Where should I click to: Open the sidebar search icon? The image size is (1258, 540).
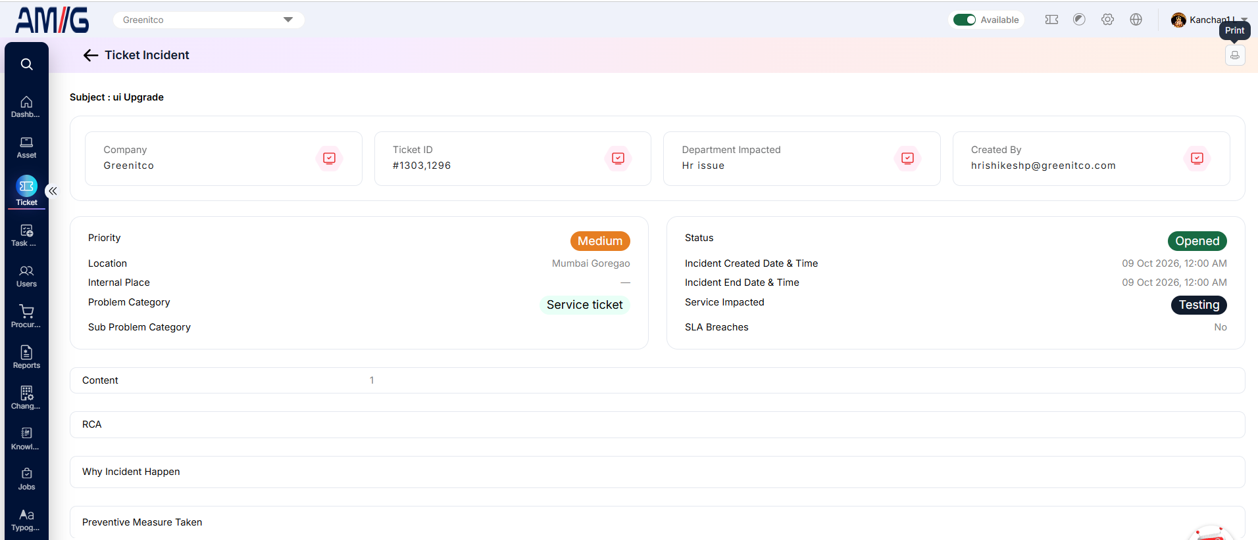click(x=26, y=64)
